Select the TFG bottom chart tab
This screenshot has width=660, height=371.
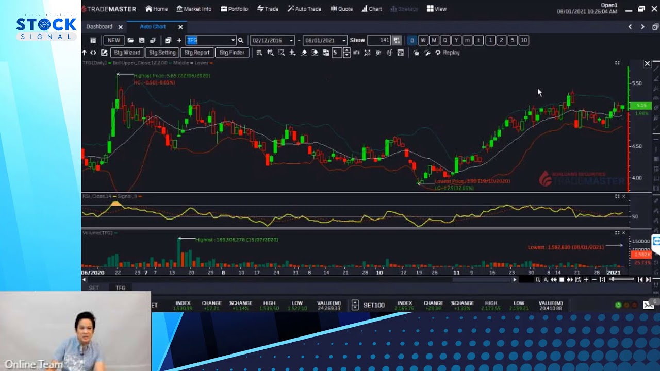pyautogui.click(x=120, y=288)
